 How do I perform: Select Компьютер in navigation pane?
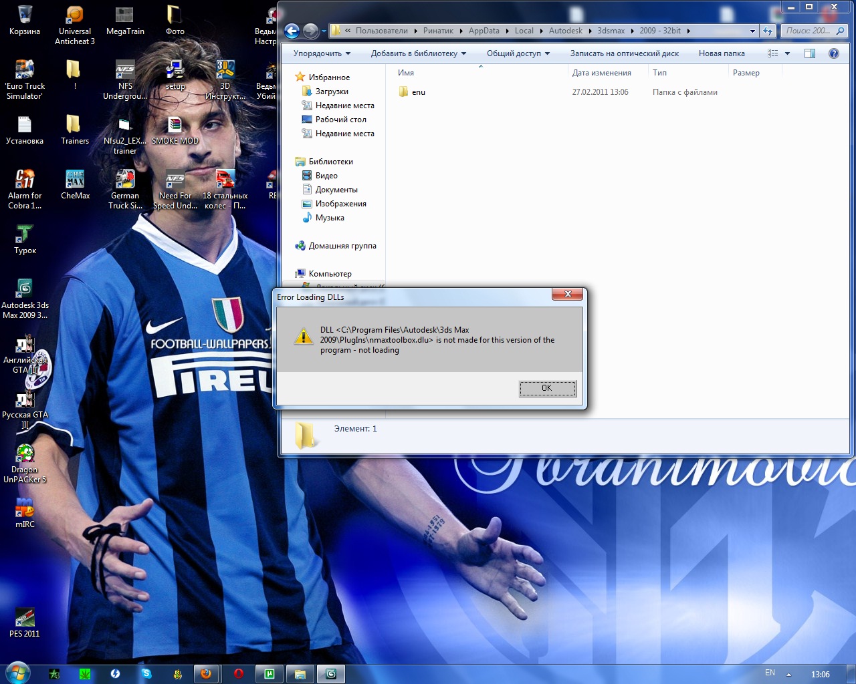(x=330, y=274)
